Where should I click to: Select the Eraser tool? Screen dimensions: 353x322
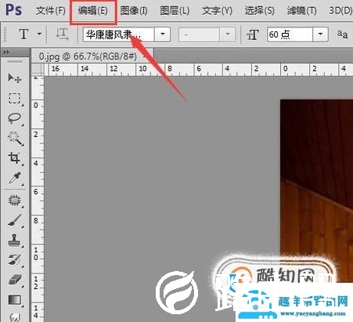(x=15, y=280)
